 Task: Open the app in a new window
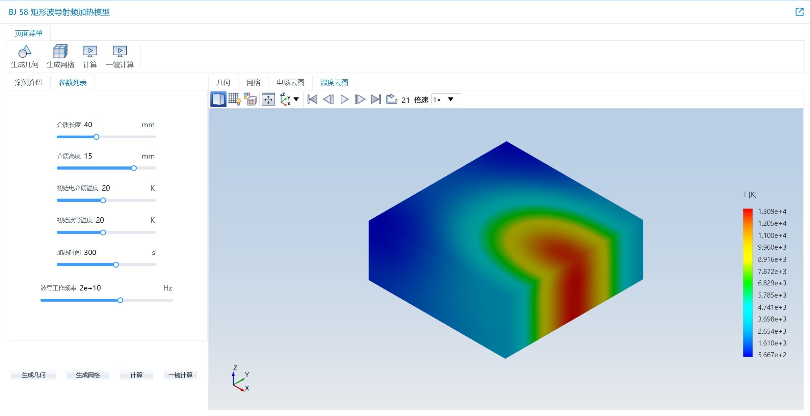[799, 12]
